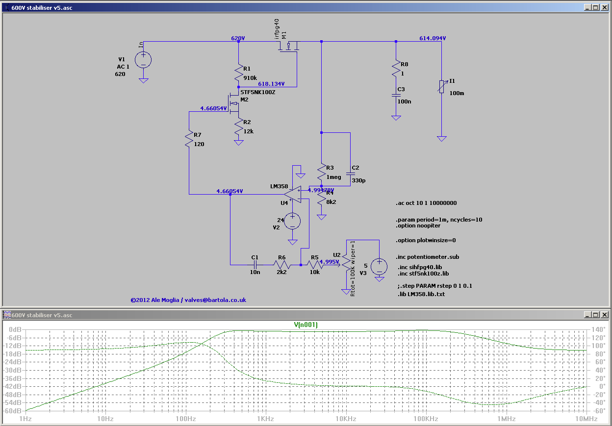Select the V3 5V source symbol
Viewport: 612px width, 426px height.
click(x=379, y=266)
